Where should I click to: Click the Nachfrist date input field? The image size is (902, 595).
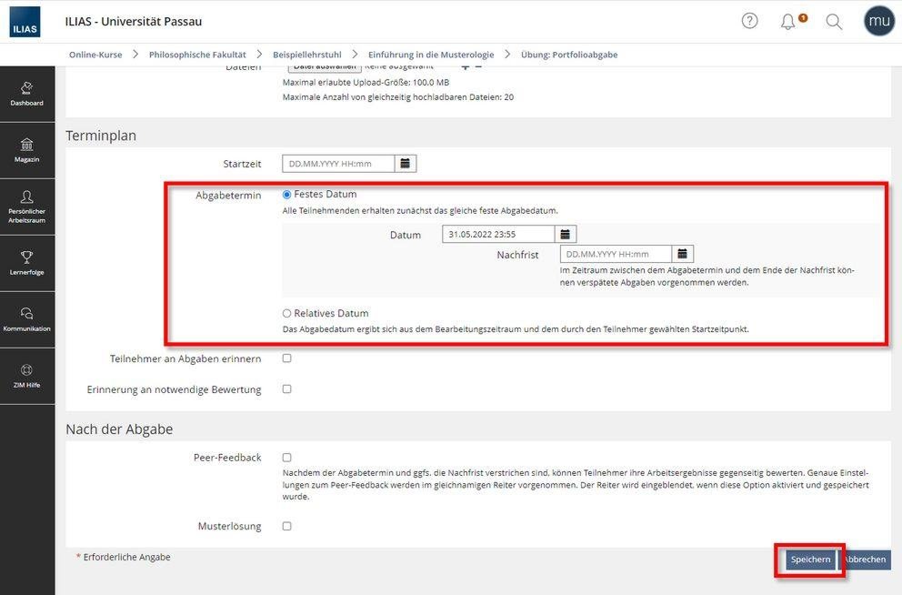point(616,254)
